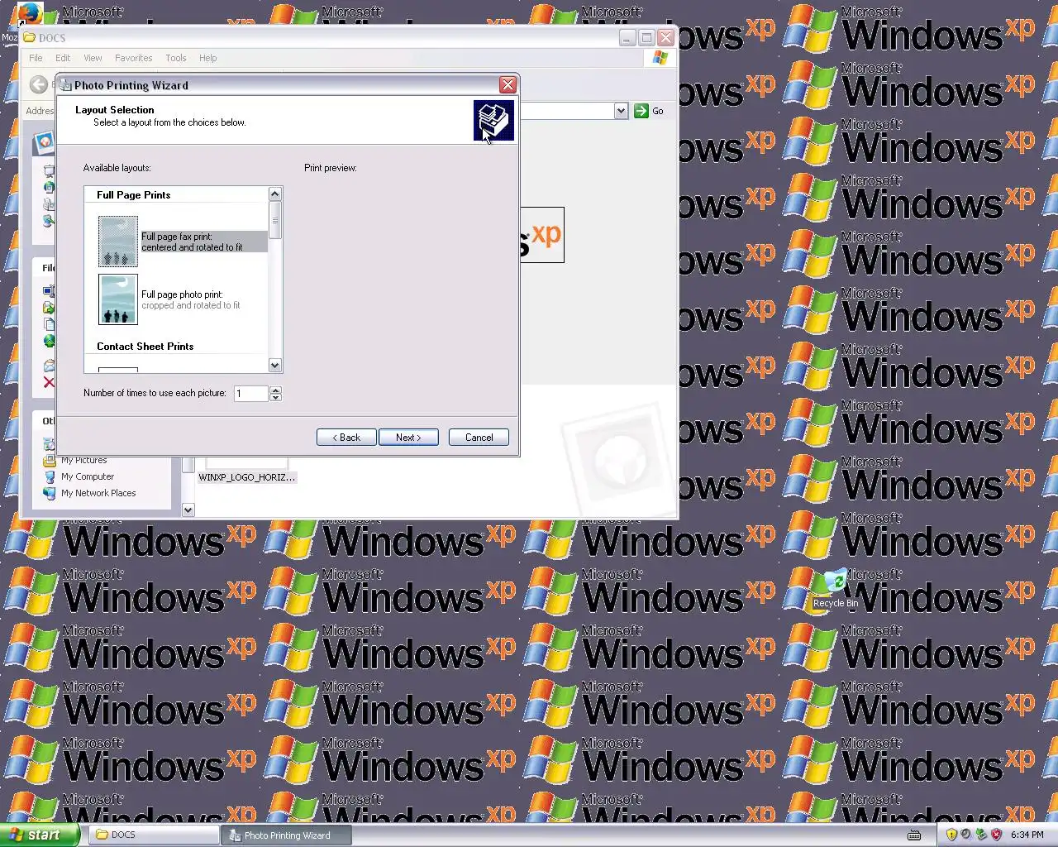Decrease number of times per picture
This screenshot has width=1058, height=847.
pos(276,398)
